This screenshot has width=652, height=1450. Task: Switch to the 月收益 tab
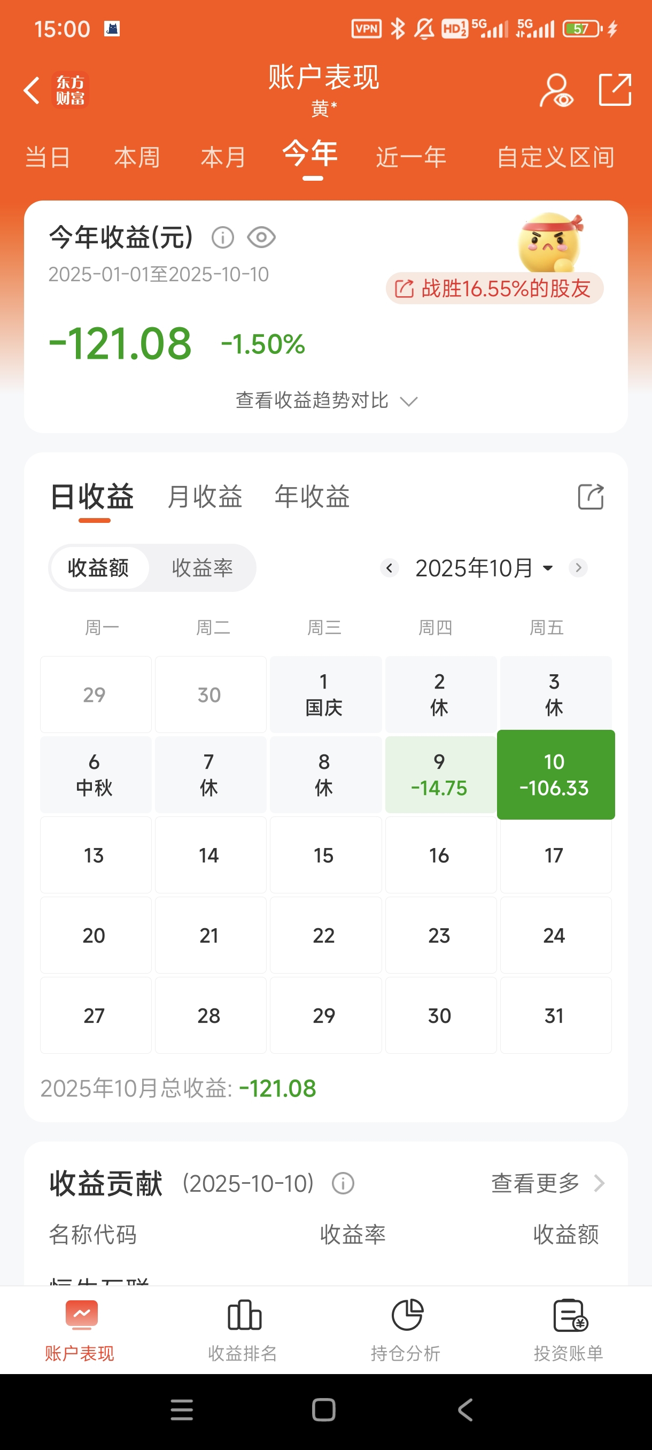coord(205,497)
